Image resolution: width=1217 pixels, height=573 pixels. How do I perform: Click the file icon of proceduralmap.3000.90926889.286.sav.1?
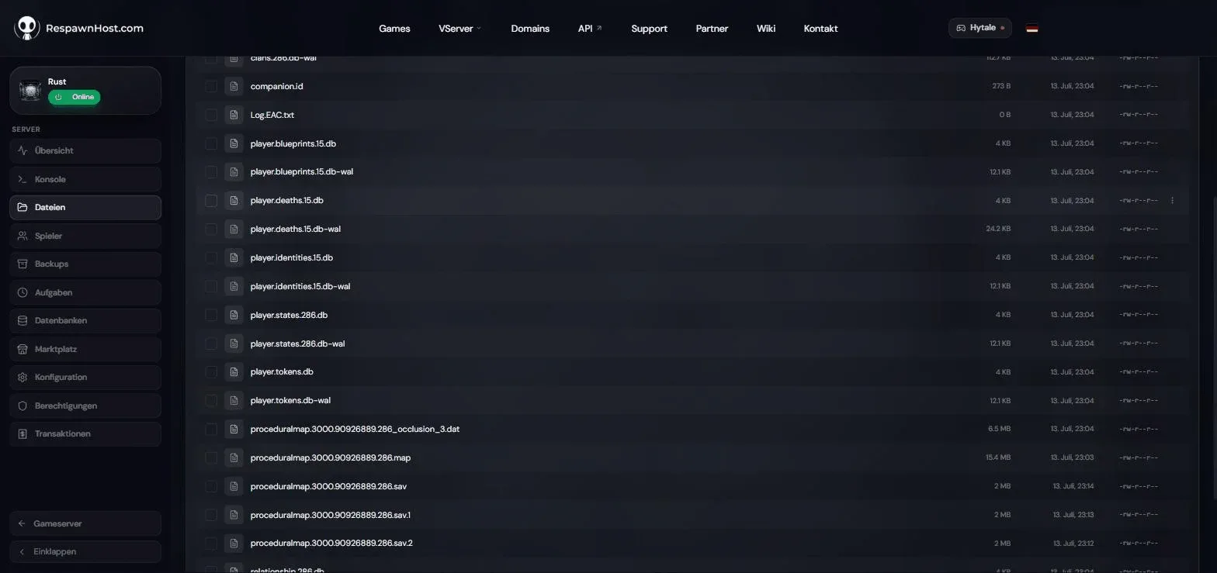tap(234, 515)
